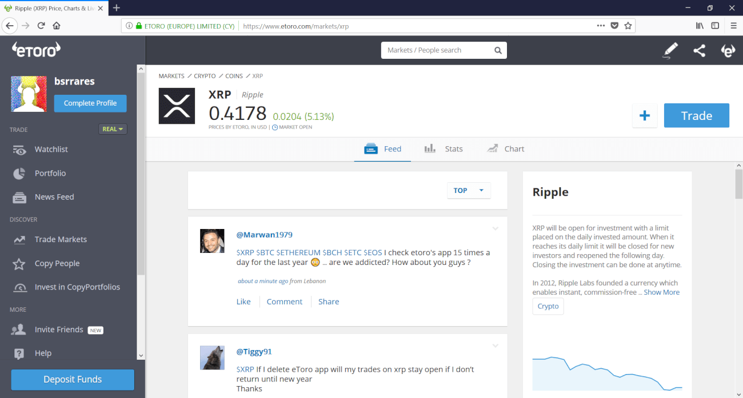
Task: Click the Portfolio pie chart icon
Action: (x=19, y=174)
